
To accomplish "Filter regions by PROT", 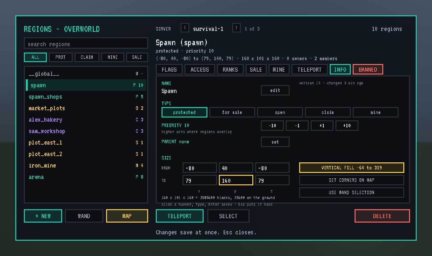I will pos(61,57).
